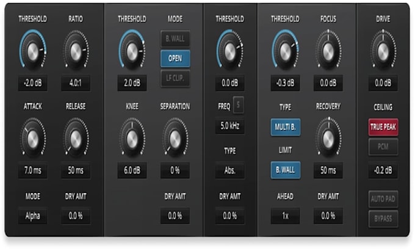This screenshot has height=251, width=415.
Task: Click the Drive knob
Action: tap(383, 50)
